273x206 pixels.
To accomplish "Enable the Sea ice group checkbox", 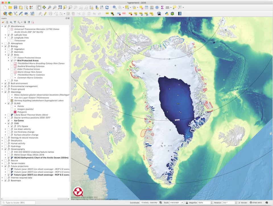I will (5, 160).
